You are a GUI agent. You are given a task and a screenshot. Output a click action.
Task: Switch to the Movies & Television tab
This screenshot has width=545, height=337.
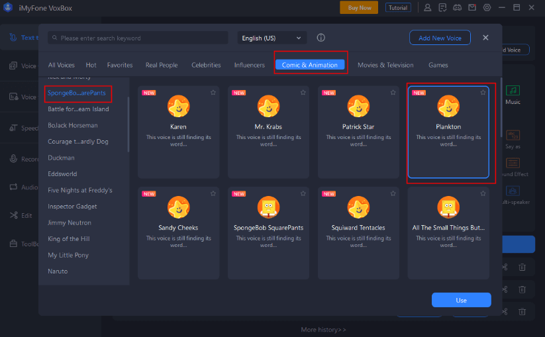[x=385, y=65]
